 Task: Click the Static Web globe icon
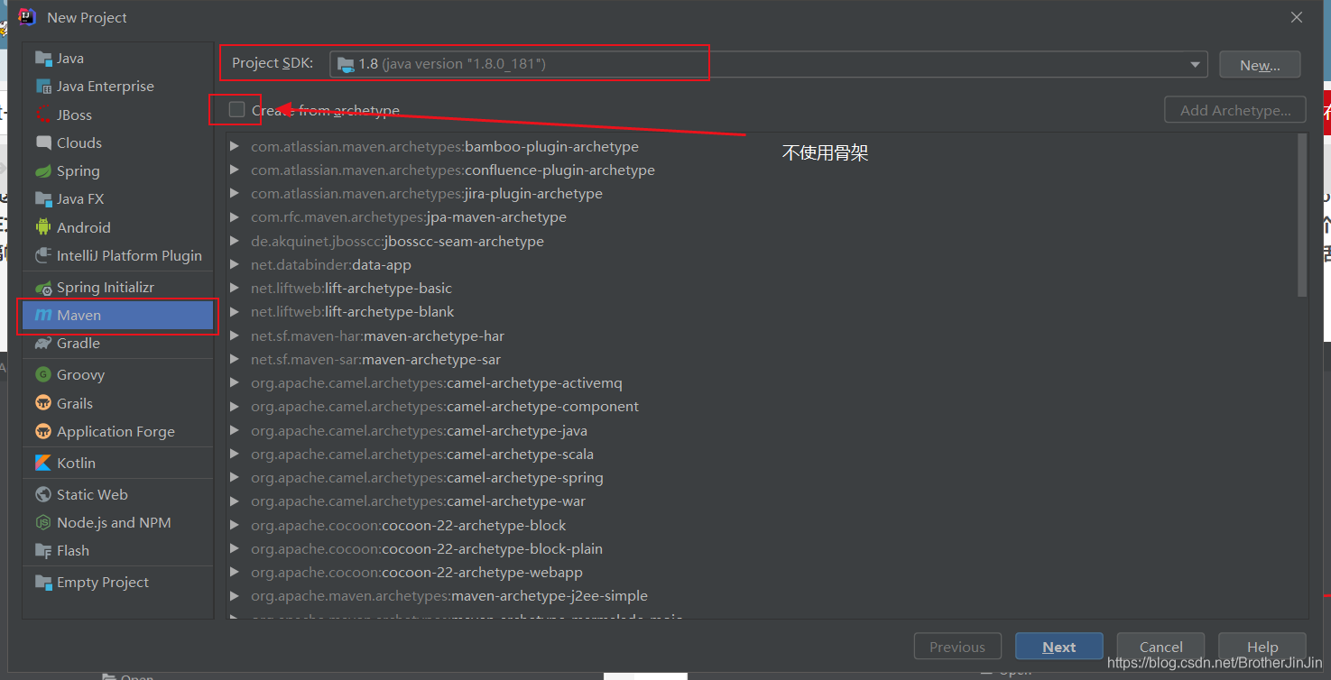click(43, 494)
